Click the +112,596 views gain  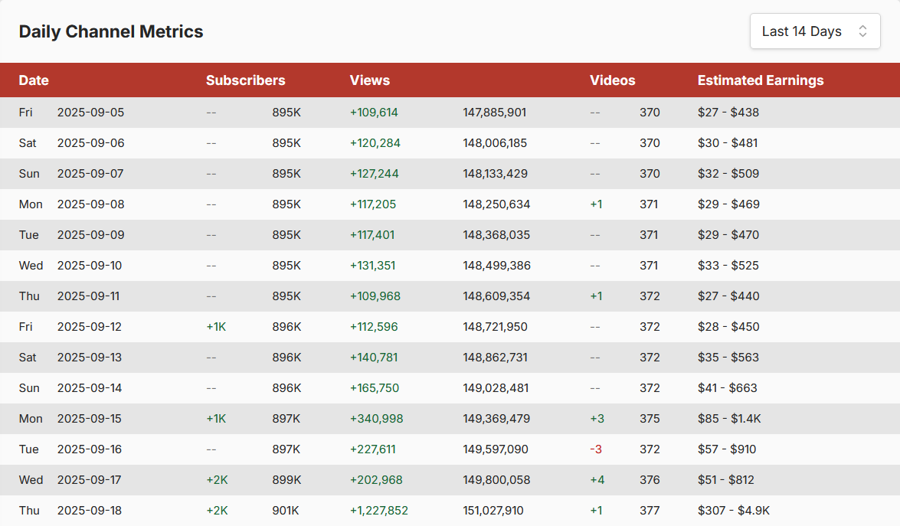(x=374, y=327)
